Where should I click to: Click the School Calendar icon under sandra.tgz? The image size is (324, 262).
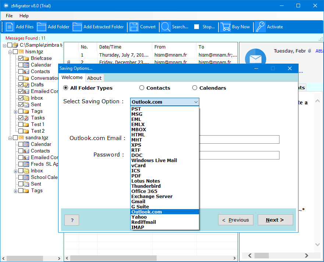pyautogui.click(x=26, y=177)
